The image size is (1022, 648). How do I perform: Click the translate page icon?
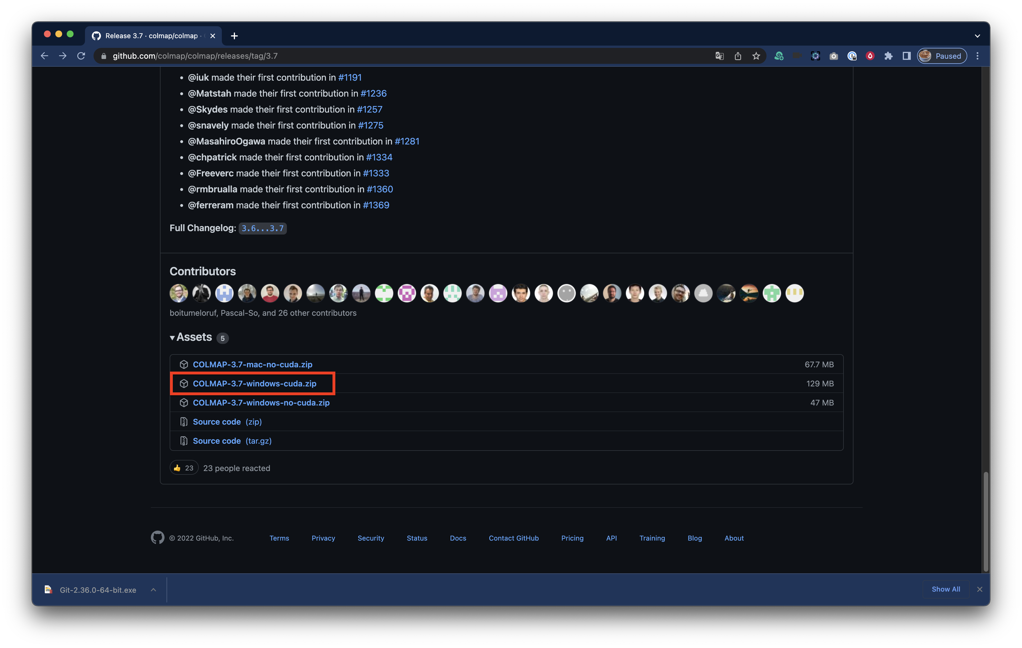(x=719, y=56)
